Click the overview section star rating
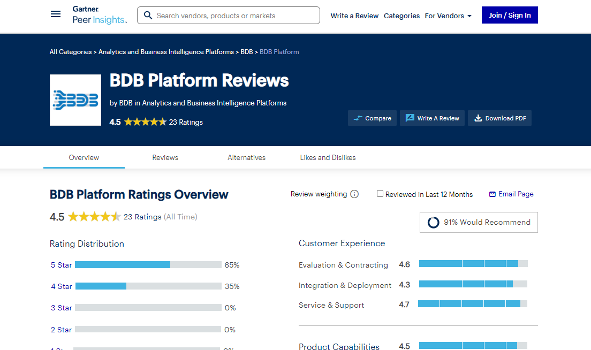The image size is (591, 350). [x=94, y=217]
